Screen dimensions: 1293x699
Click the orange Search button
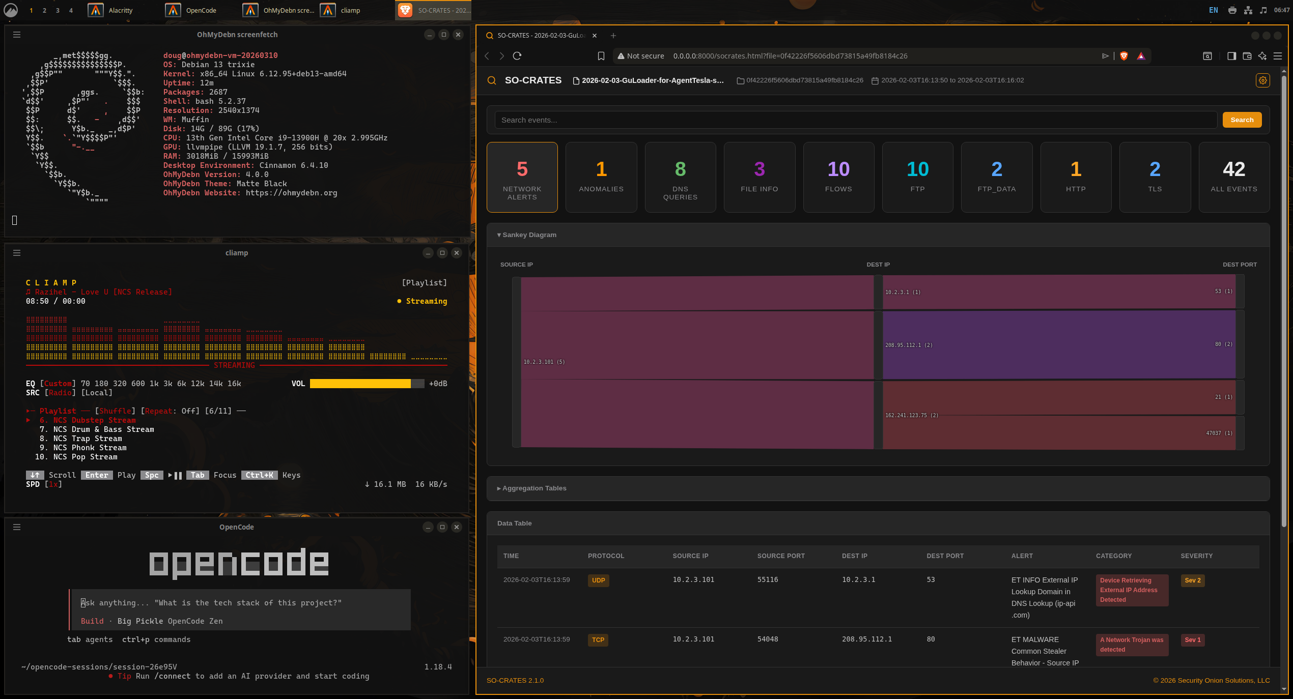click(1242, 120)
